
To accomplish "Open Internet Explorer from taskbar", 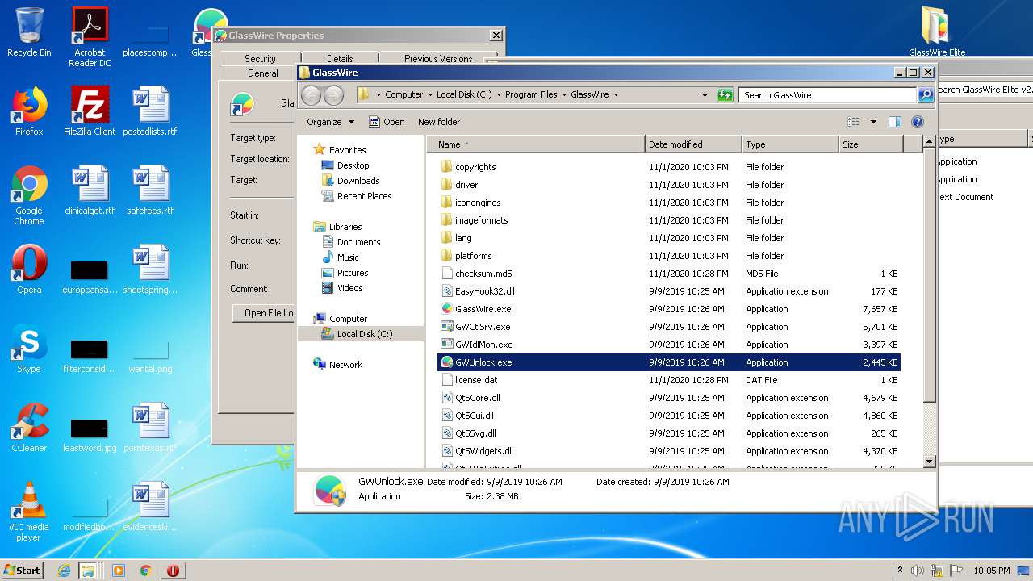I will (x=64, y=571).
